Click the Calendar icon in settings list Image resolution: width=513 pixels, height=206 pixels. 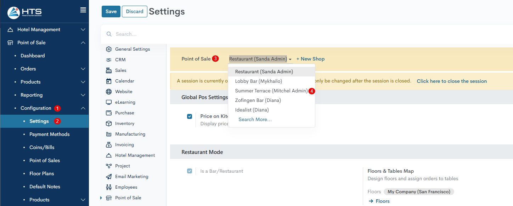coord(109,81)
